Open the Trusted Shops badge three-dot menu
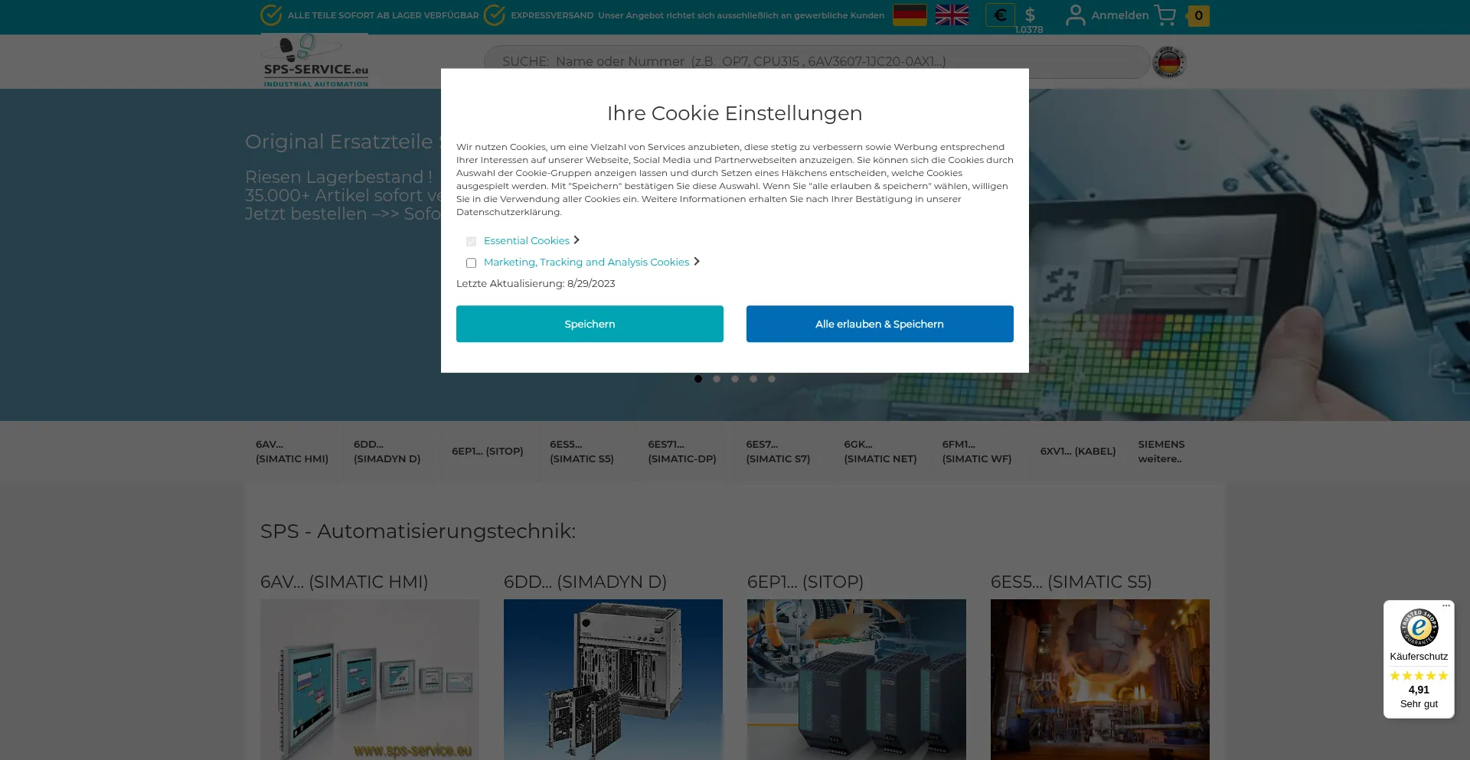Screen dimensions: 1470x760 [x=1445, y=605]
